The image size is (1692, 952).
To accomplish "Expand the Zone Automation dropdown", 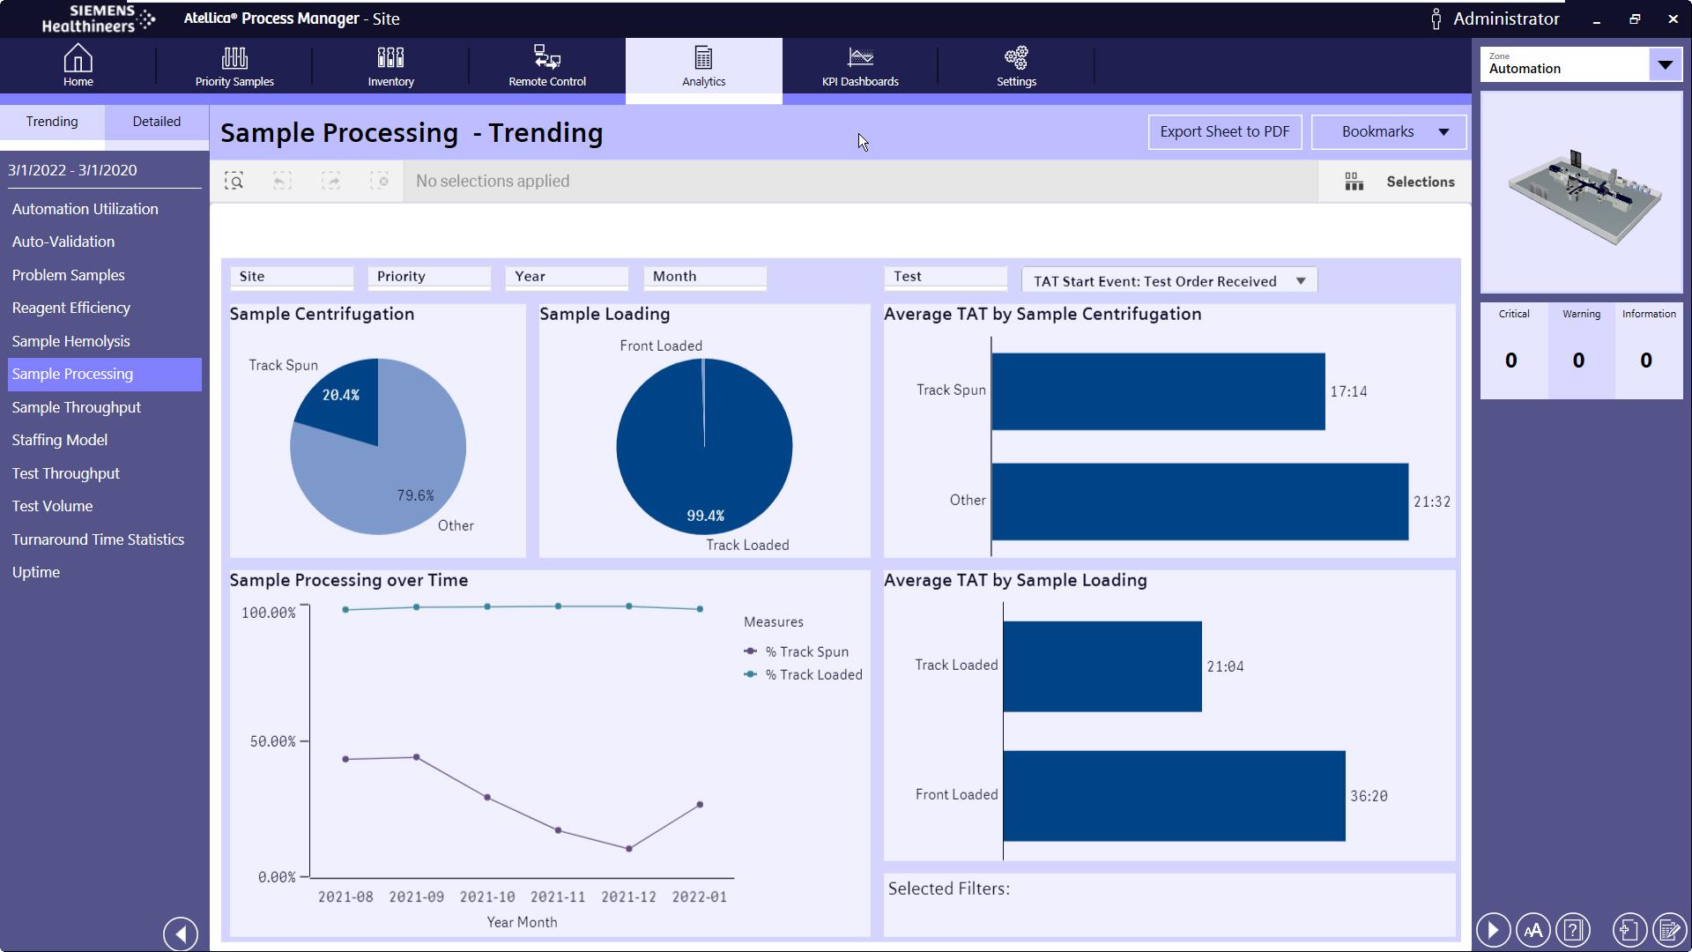I will click(1665, 64).
